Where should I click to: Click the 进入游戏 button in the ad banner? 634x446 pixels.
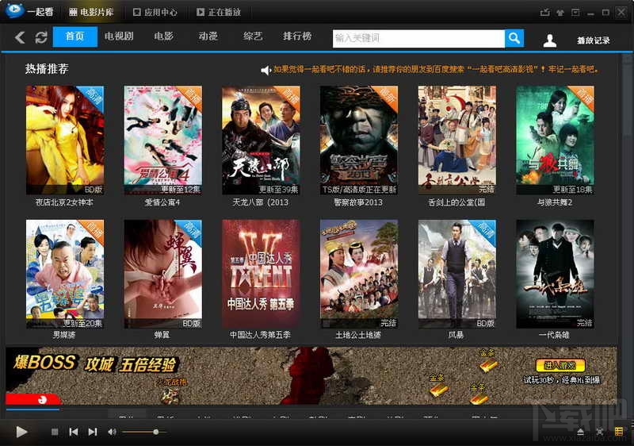click(x=560, y=366)
